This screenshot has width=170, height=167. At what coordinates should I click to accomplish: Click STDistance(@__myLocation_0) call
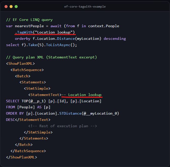[x=89, y=113]
